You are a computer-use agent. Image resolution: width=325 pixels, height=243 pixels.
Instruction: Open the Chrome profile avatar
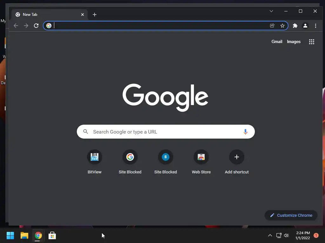pyautogui.click(x=305, y=26)
